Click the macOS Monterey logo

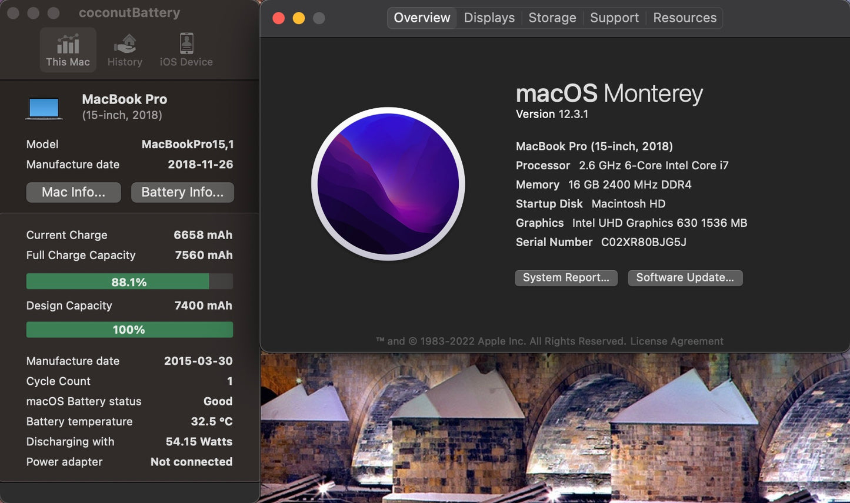point(388,184)
